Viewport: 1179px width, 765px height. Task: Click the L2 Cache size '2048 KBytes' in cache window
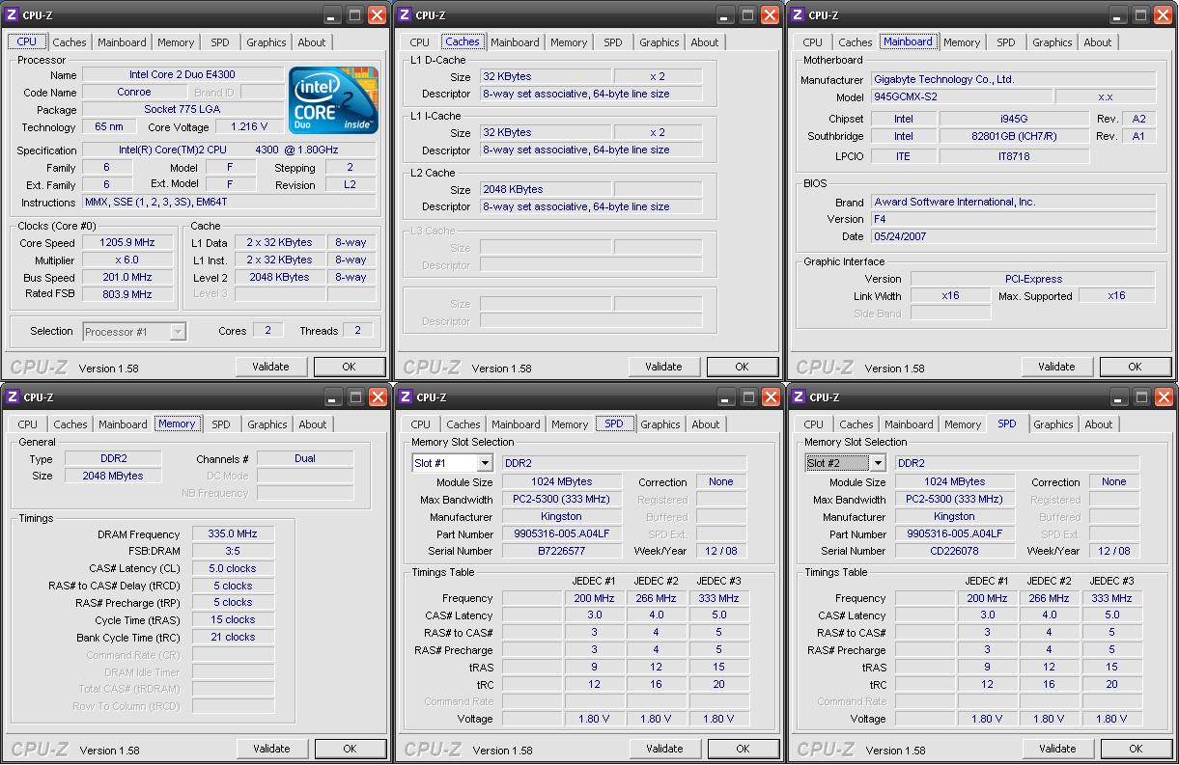[x=545, y=189]
